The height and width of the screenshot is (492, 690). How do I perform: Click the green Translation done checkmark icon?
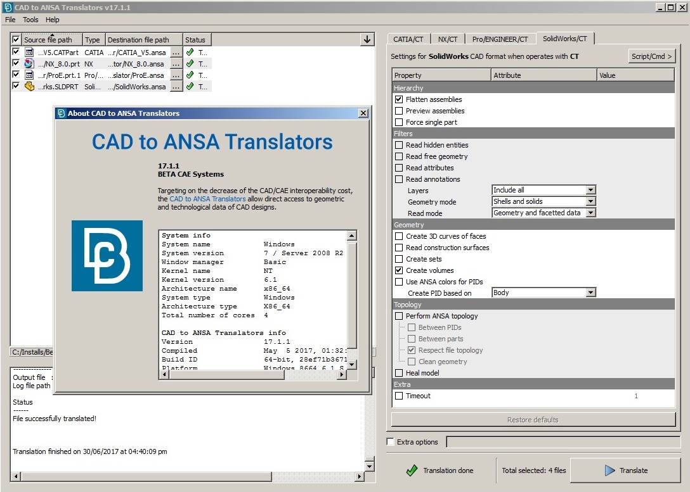(x=412, y=470)
